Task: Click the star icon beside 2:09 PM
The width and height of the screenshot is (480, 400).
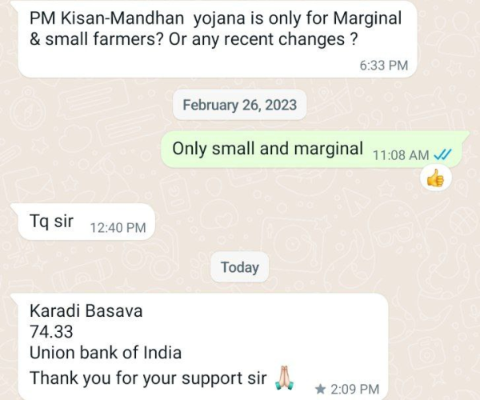Action: (x=320, y=389)
